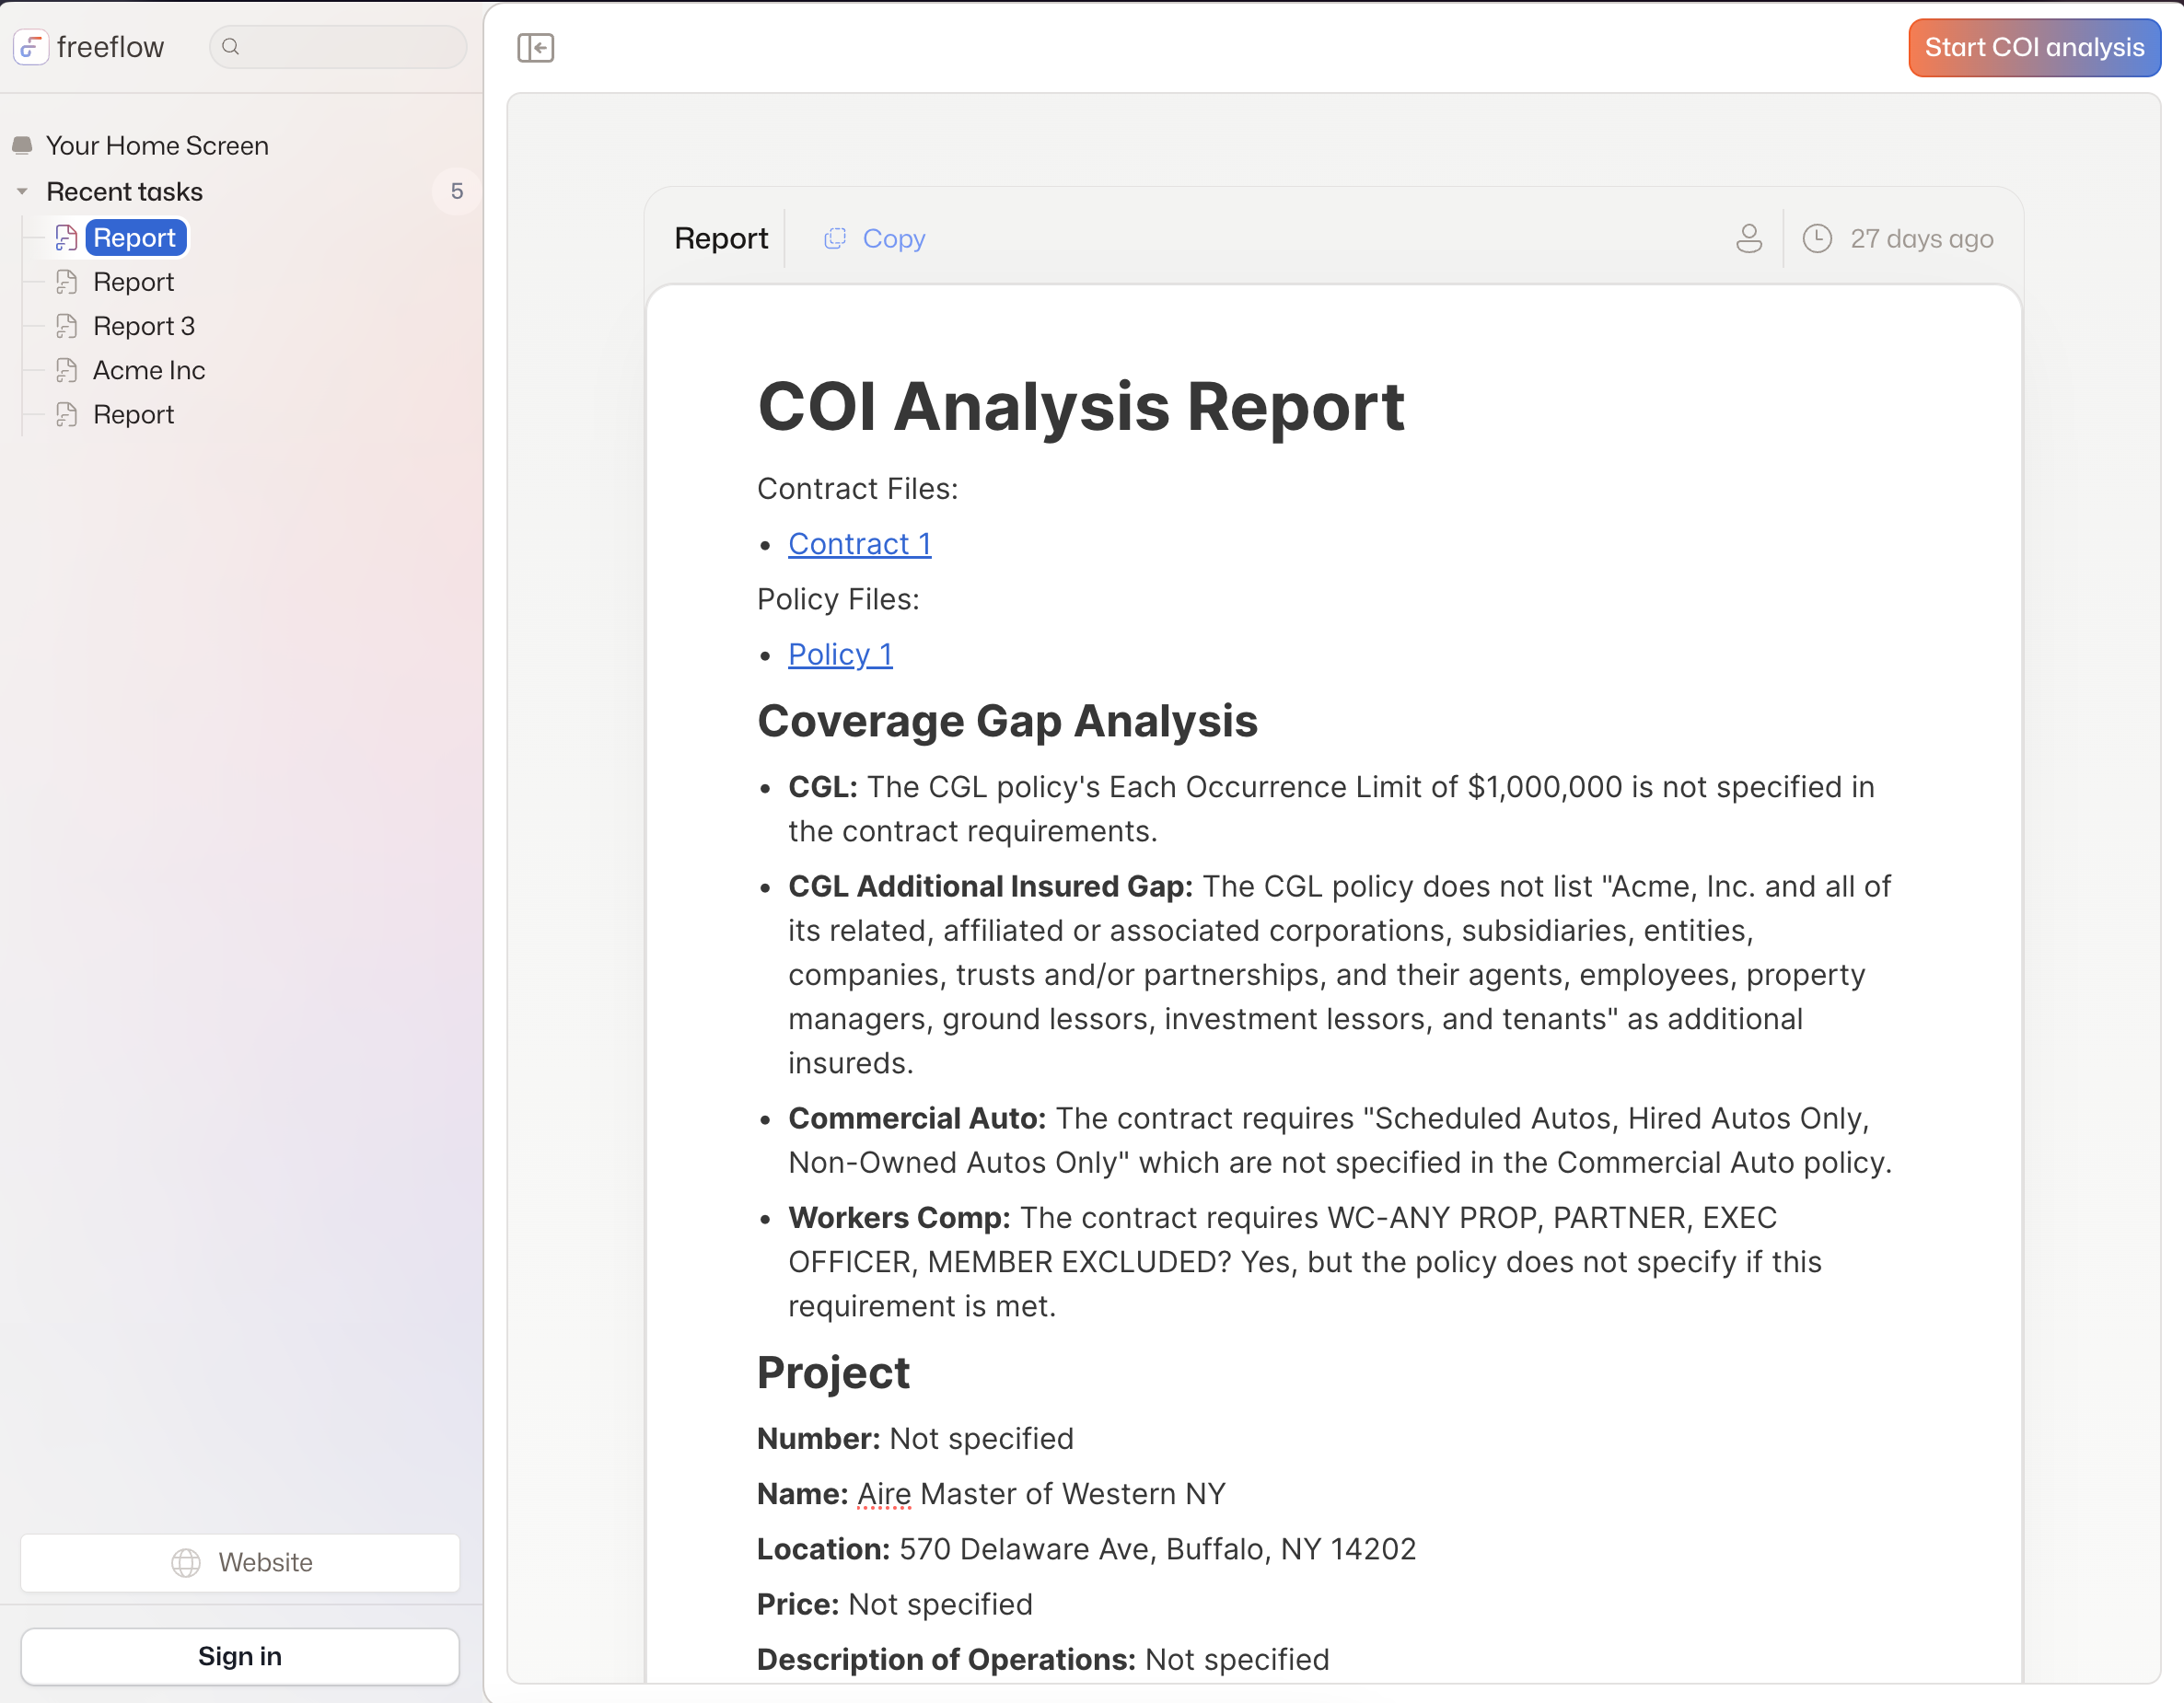Click the freeflow brand name

[110, 47]
